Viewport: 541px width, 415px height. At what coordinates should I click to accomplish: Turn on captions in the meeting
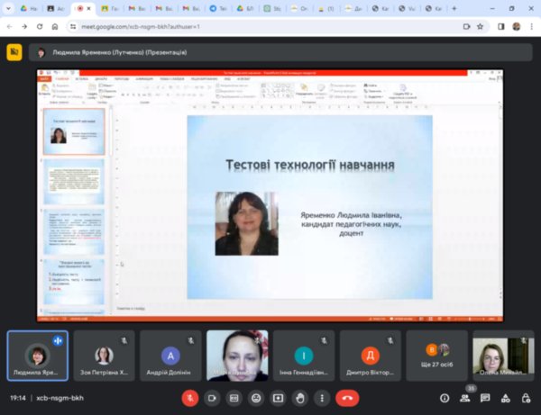[x=234, y=397]
